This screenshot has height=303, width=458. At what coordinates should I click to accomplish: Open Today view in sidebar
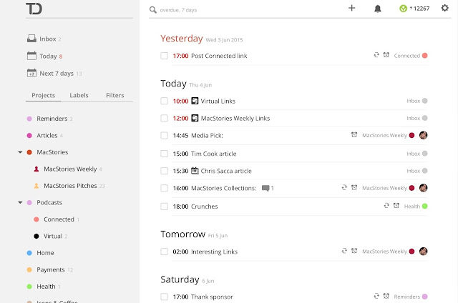44,56
